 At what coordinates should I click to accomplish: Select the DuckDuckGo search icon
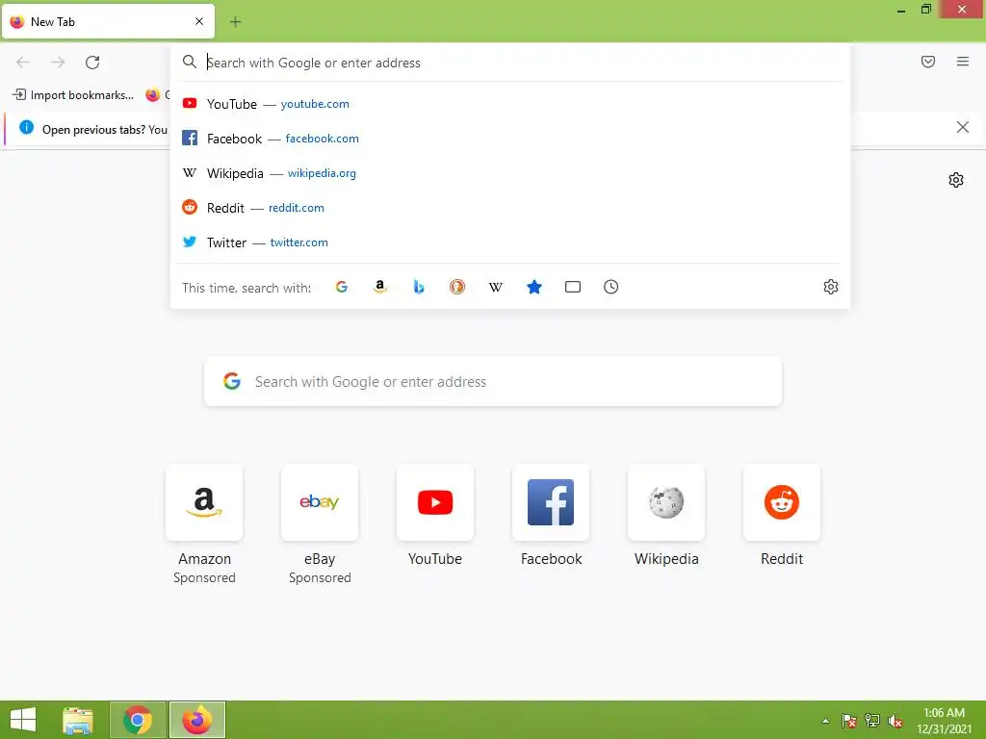[x=457, y=287]
